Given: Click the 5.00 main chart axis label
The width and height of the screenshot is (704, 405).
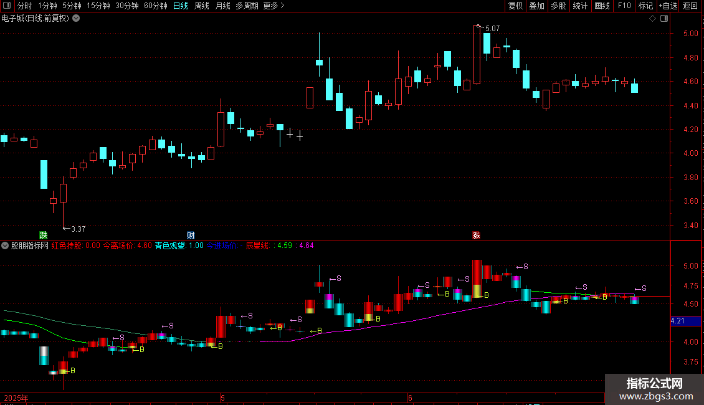Looking at the screenshot, I should pos(691,34).
